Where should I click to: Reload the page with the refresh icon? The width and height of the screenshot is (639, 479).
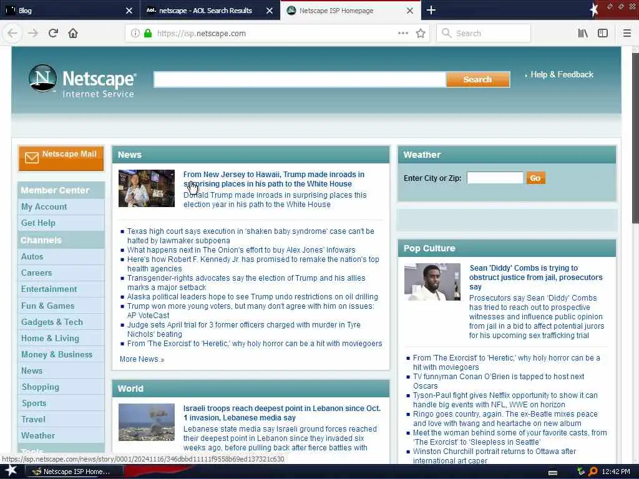[53, 33]
